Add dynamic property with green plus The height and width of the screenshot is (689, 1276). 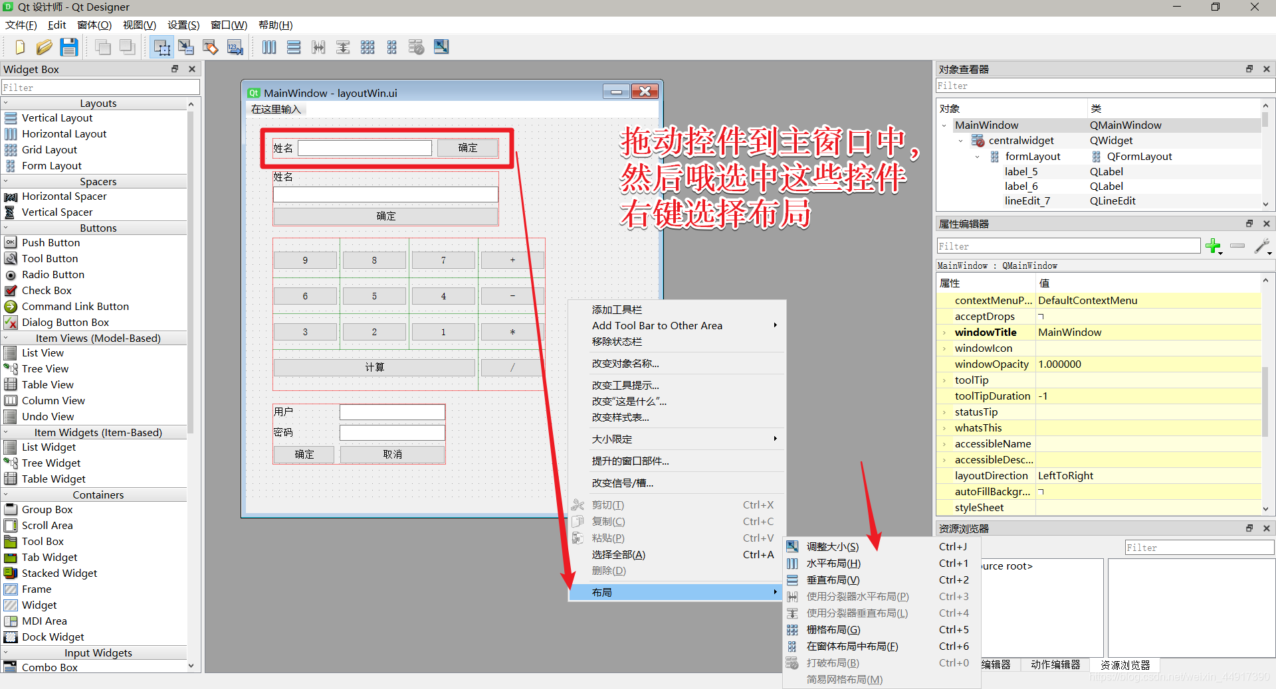point(1214,246)
